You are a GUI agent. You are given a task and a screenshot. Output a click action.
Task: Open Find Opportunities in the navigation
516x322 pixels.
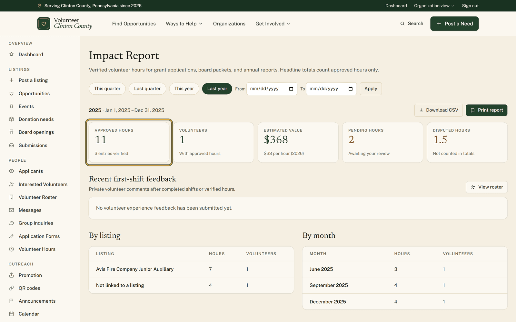point(134,24)
